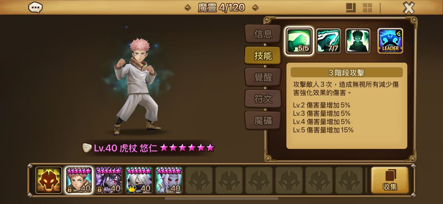Switch to grid view layout icon
The image size is (443, 204).
tap(367, 8)
